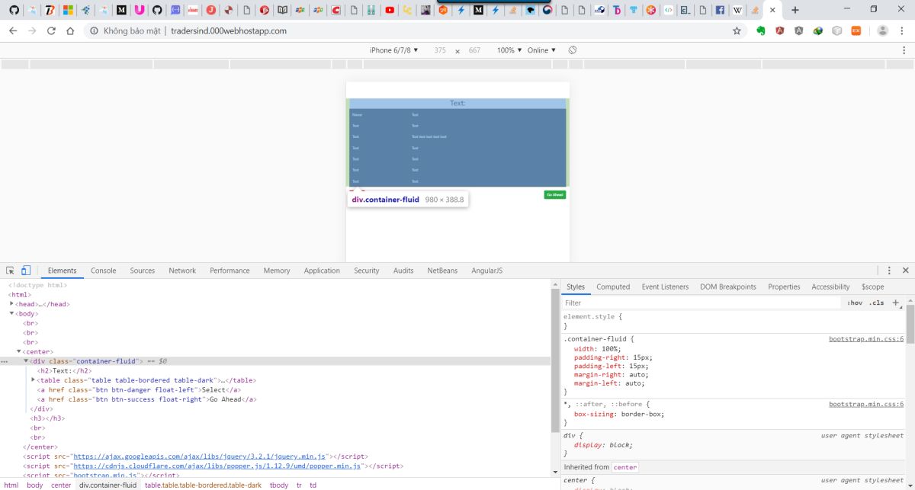Screen dimensions: 915x490
Task: Add a new style rule with plus icon
Action: pos(896,303)
